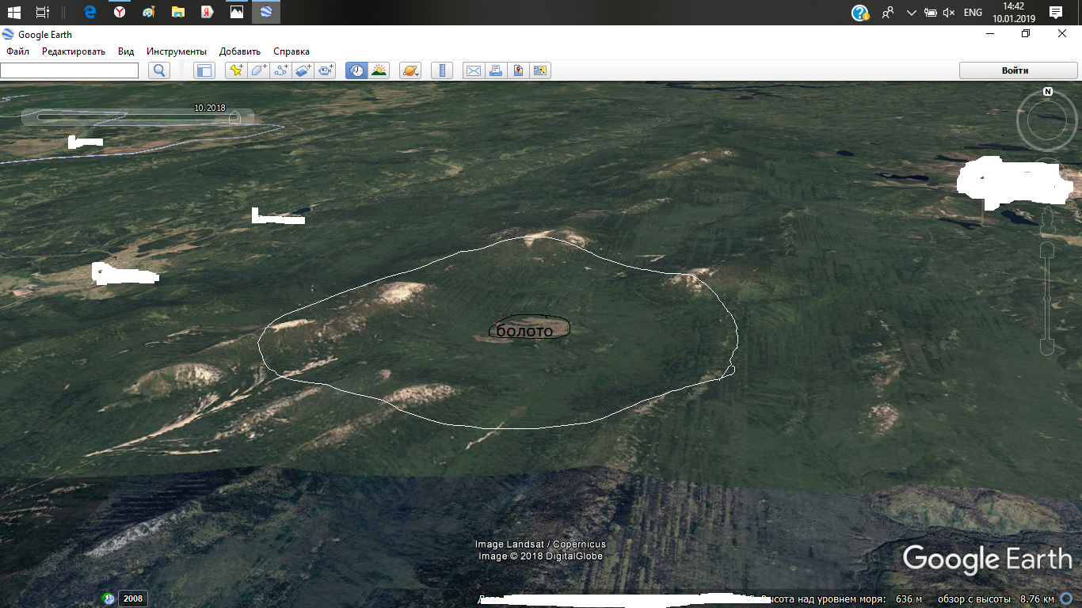Open the planet switcher dropdown
1082x608 pixels.
click(410, 70)
